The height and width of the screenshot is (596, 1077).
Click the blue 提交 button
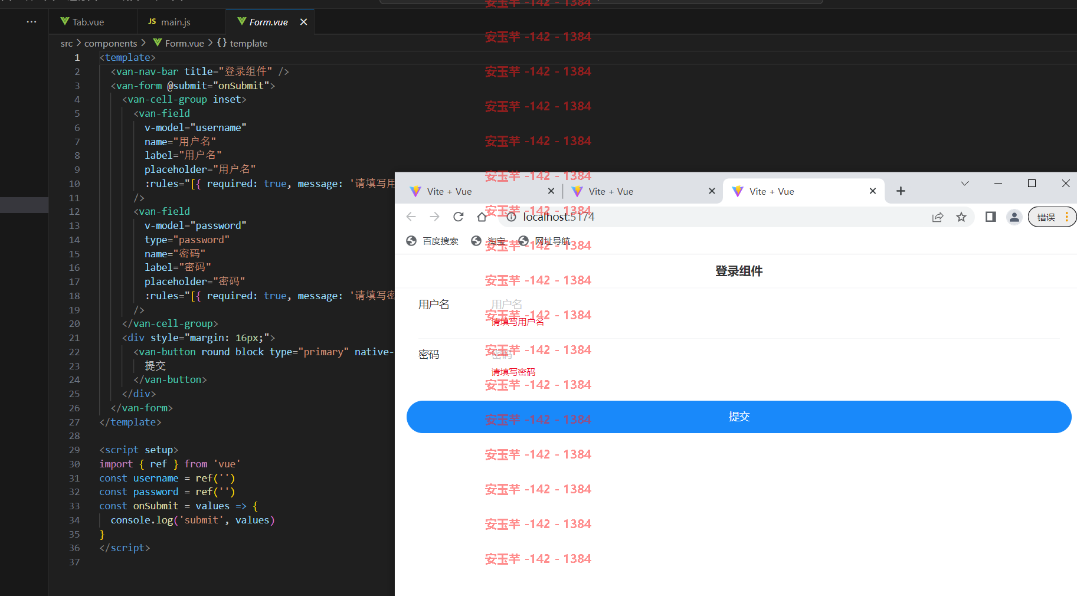[739, 417]
